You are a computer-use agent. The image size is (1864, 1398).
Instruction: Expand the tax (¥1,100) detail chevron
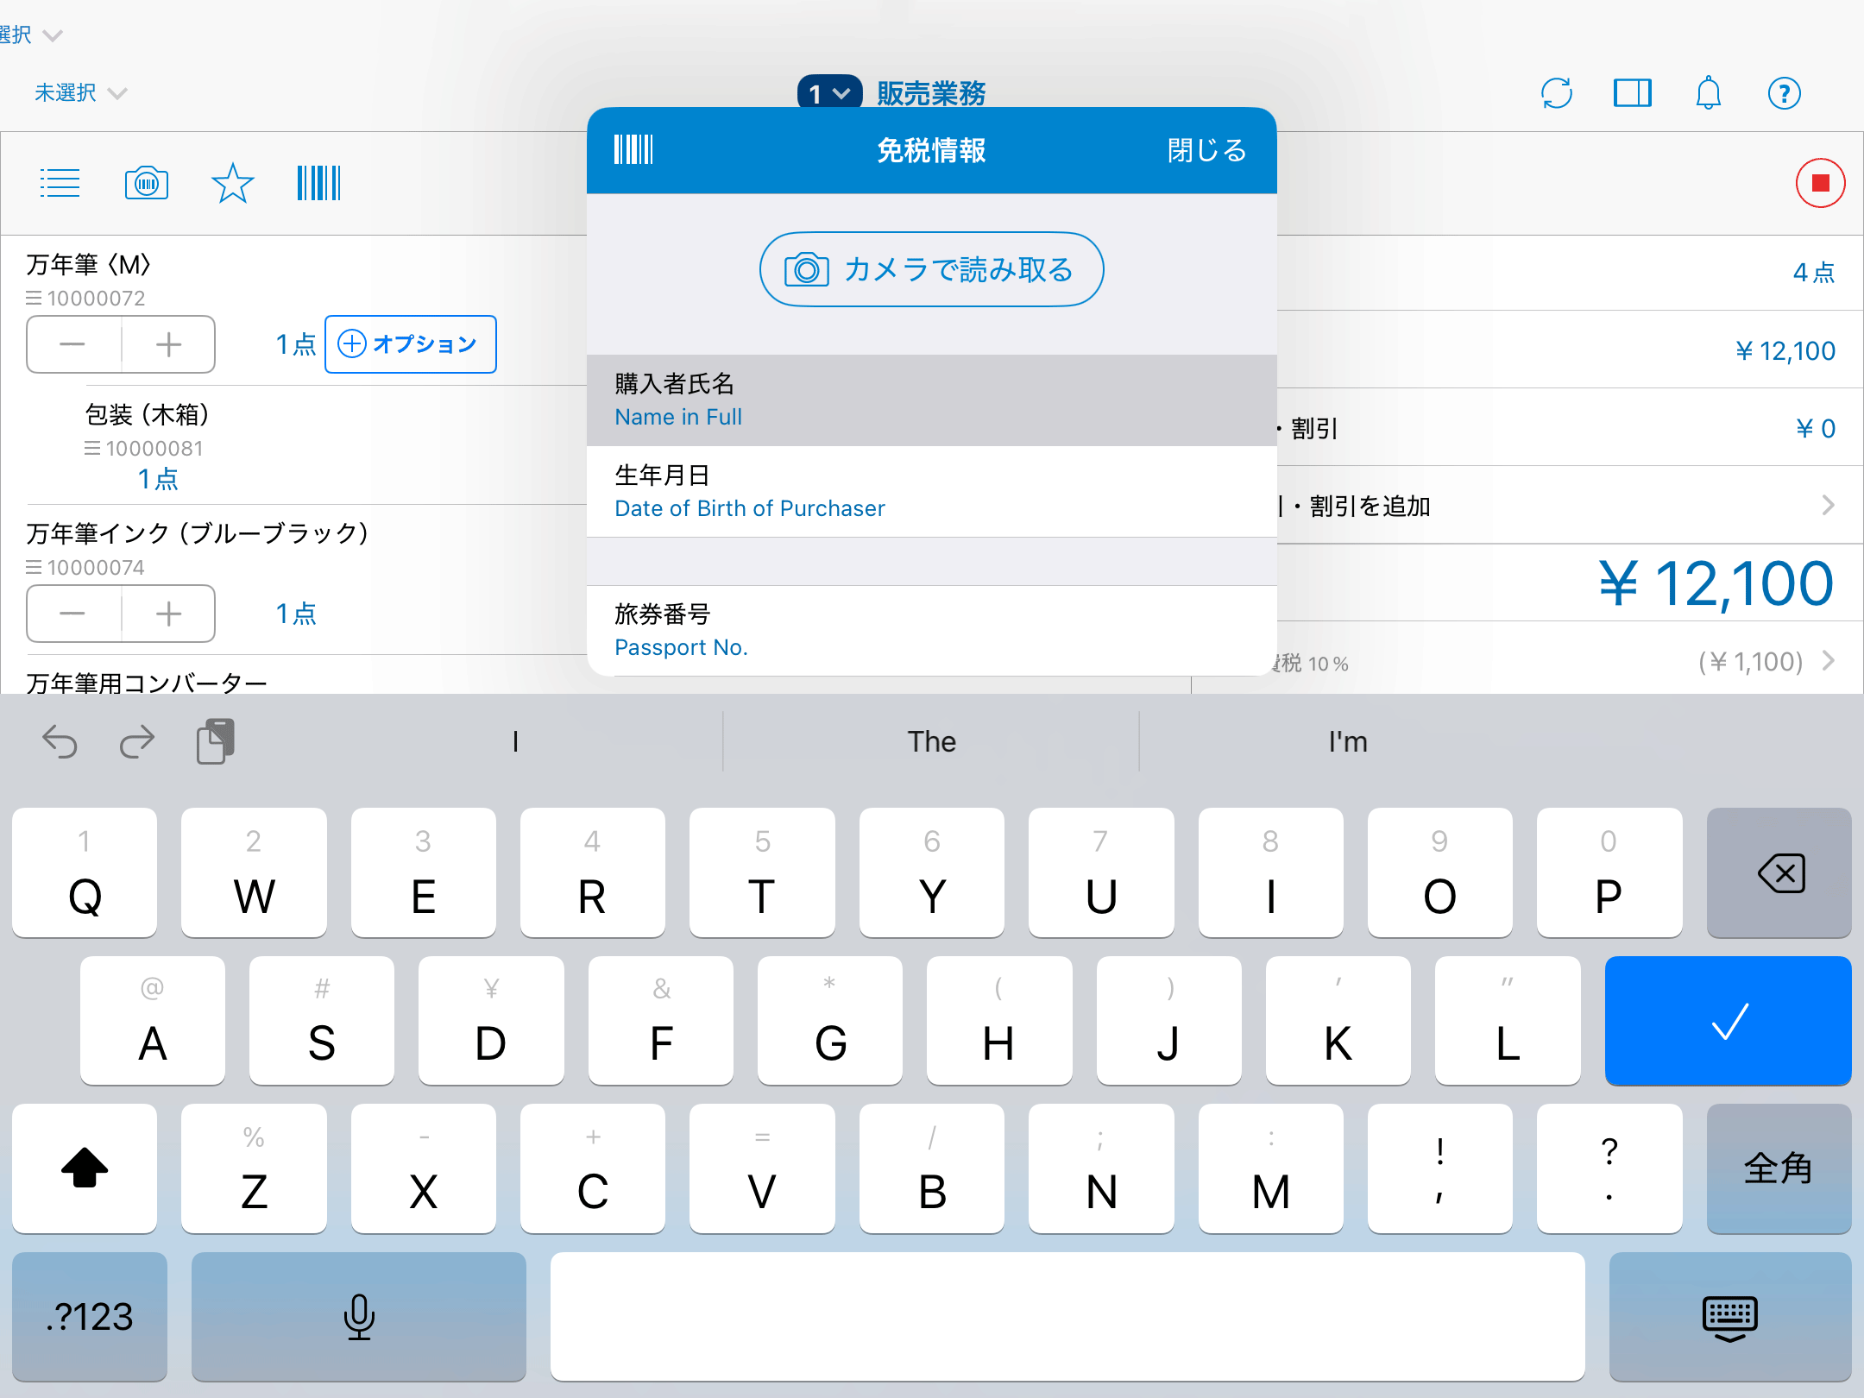tap(1827, 661)
